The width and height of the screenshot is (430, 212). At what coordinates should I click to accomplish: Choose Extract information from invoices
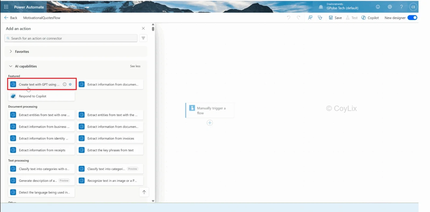pos(110,139)
